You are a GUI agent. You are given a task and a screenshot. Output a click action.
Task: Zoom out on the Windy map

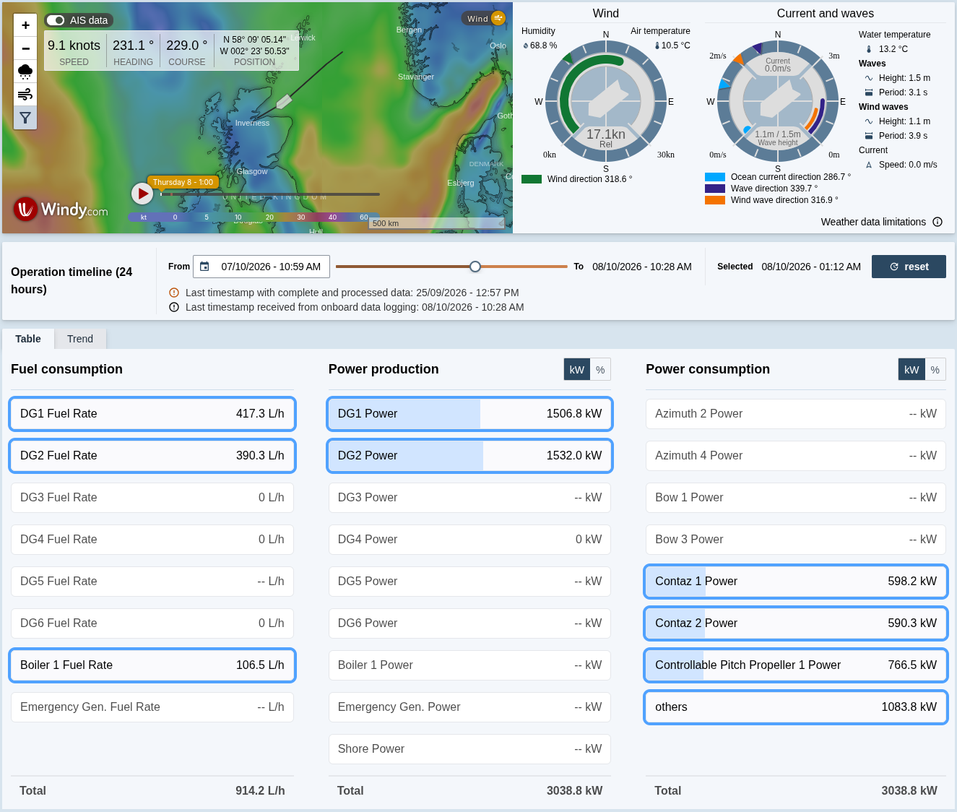click(x=25, y=48)
